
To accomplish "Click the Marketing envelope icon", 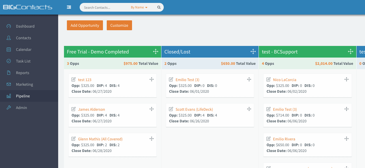I will coord(9,84).
